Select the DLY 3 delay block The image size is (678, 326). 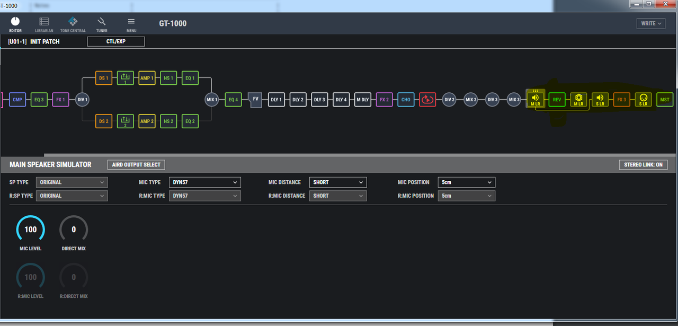pos(319,99)
